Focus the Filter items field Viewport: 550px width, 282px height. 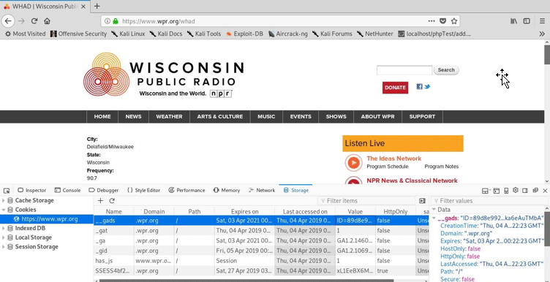[366, 201]
